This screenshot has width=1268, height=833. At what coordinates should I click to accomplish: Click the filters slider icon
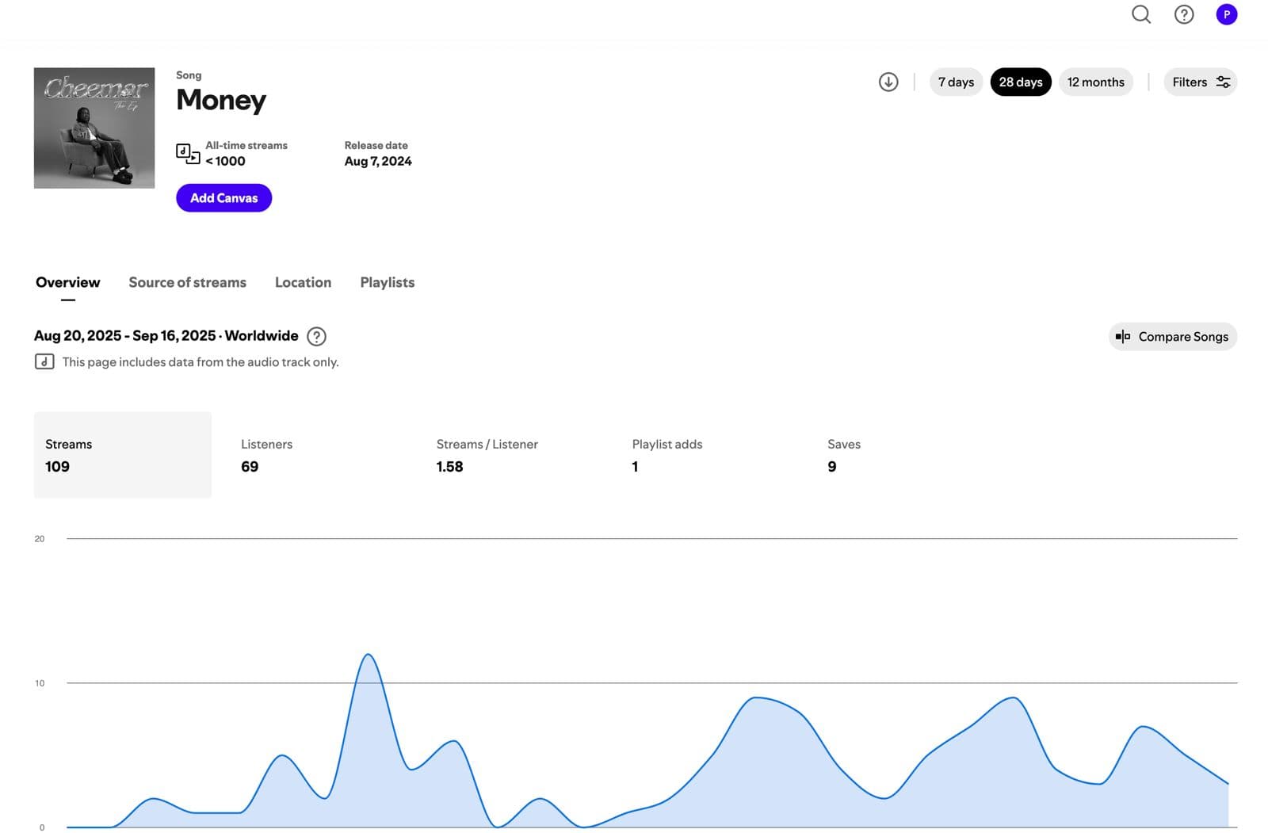click(1223, 82)
